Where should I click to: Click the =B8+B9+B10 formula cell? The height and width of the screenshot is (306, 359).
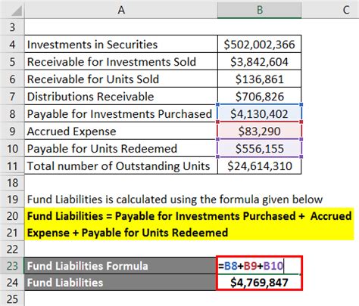tap(259, 266)
